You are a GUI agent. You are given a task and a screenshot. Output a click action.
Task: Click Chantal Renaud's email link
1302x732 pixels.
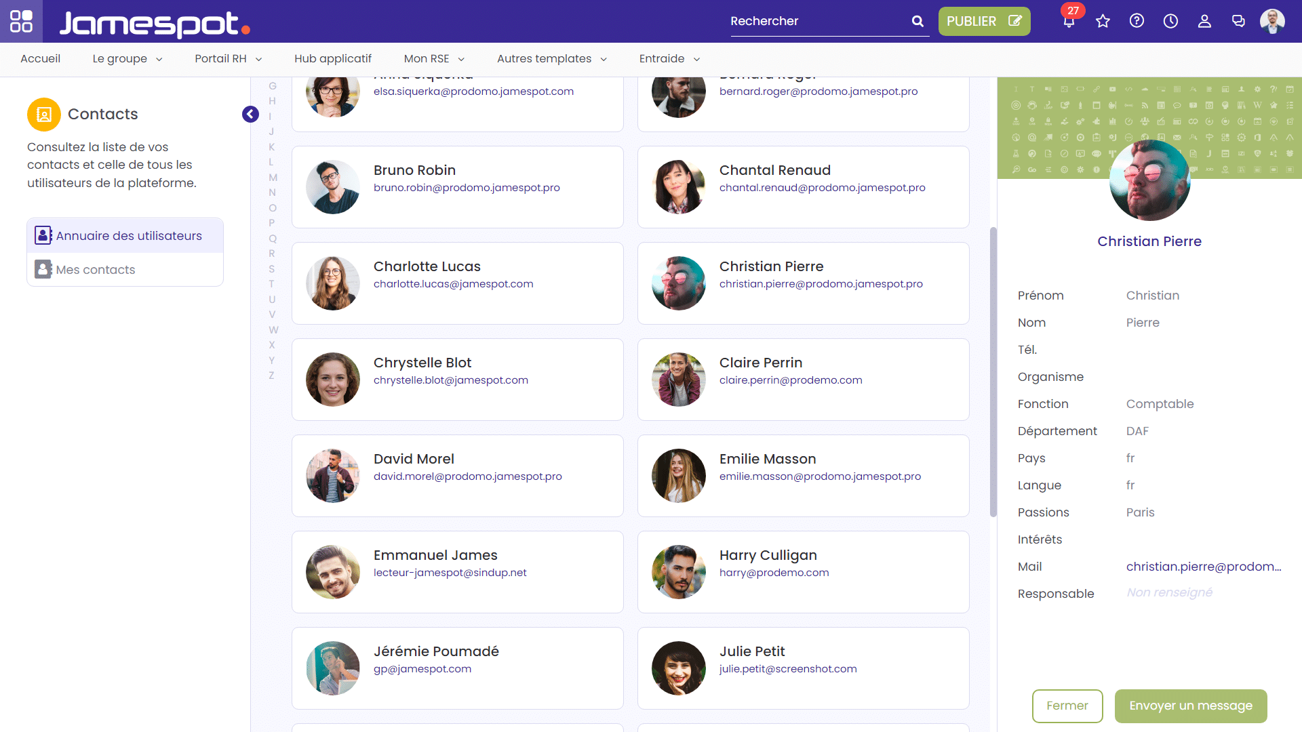822,188
